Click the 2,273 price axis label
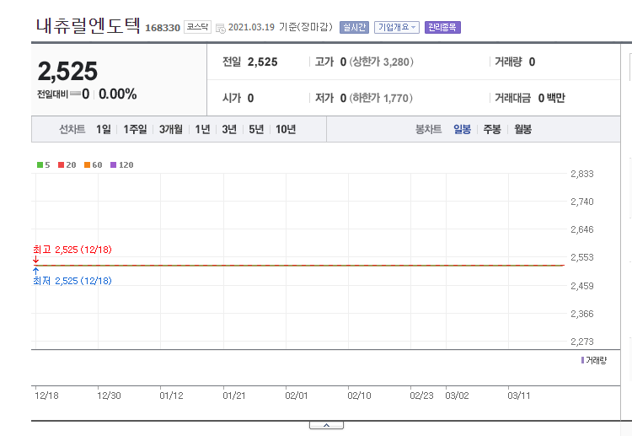This screenshot has width=632, height=436. coord(582,342)
